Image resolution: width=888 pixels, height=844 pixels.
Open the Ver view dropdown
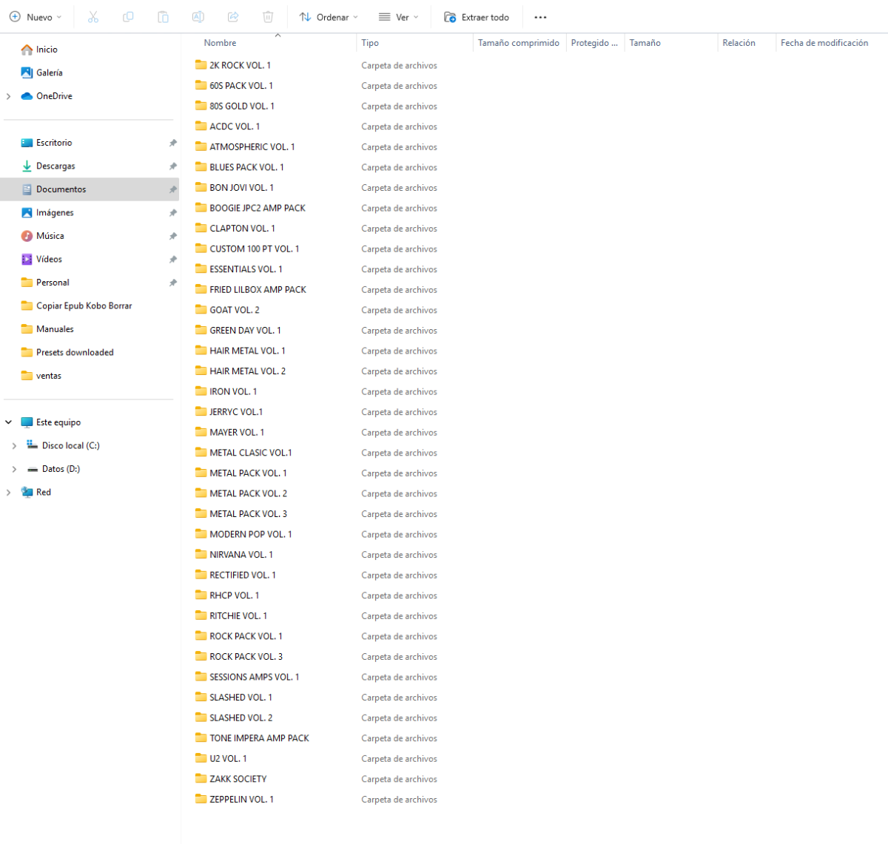398,17
